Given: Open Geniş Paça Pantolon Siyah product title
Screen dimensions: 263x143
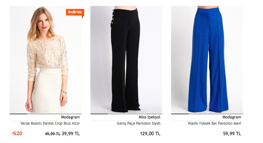Looking at the screenshot, I should pos(139,123).
